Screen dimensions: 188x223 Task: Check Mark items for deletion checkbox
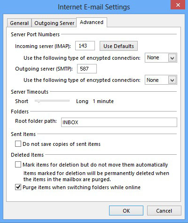tap(18, 165)
